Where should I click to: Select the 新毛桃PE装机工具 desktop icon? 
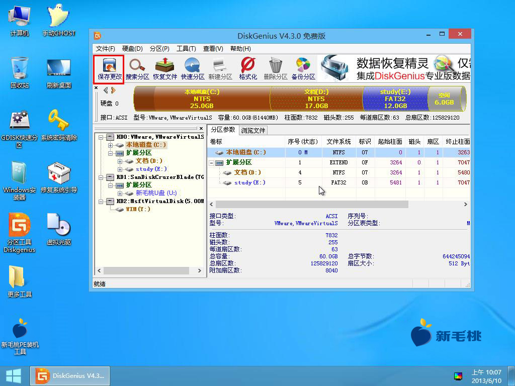(20, 337)
